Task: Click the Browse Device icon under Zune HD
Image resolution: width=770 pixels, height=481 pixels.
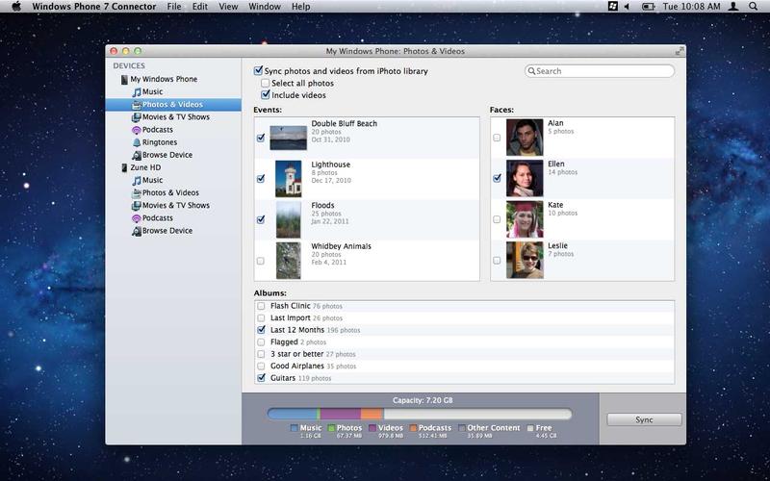Action: pyautogui.click(x=137, y=231)
